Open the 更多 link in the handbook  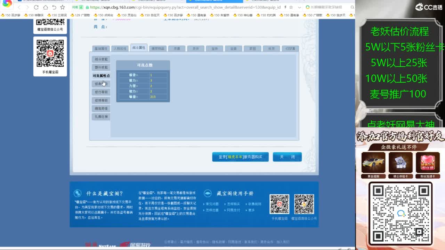(251, 210)
